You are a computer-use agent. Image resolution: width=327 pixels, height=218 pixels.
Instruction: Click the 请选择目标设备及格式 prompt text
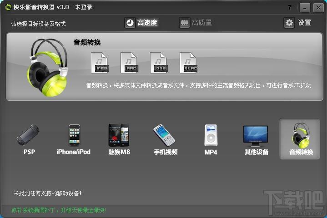pyautogui.click(x=38, y=24)
